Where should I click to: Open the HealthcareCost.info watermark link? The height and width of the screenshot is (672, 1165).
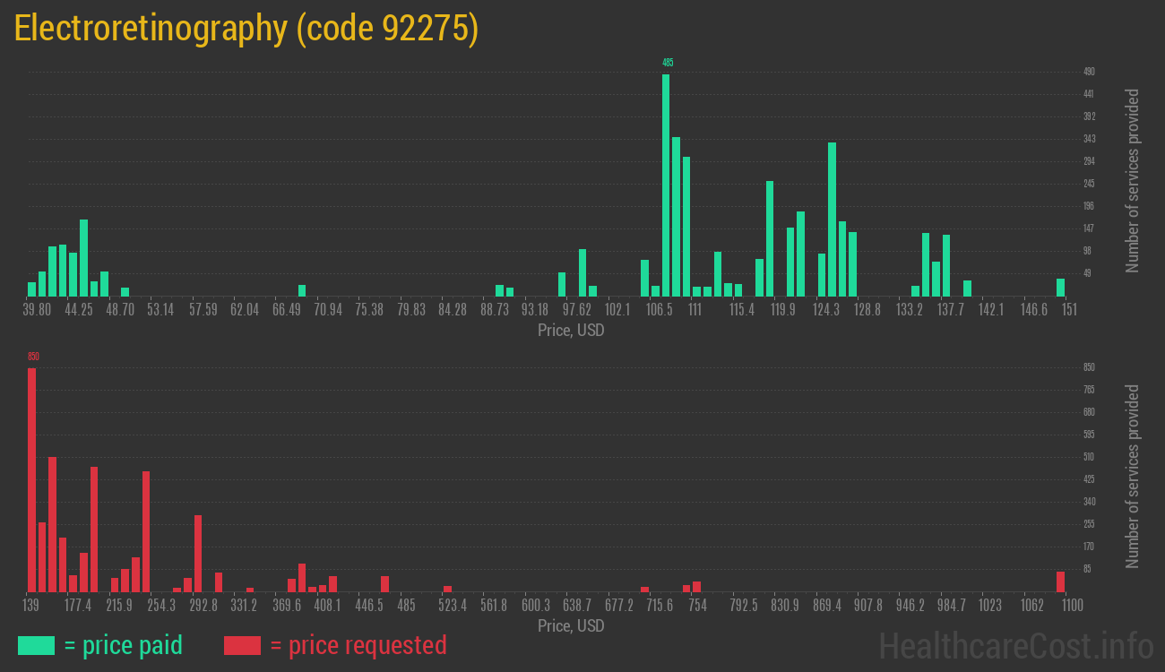(1016, 645)
